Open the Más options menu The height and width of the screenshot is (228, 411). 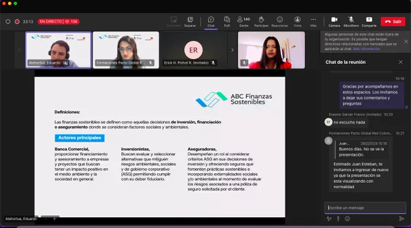(313, 22)
